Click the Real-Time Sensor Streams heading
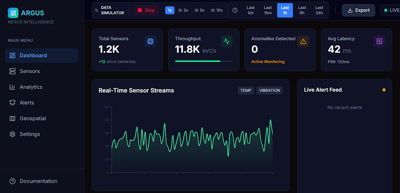The image size is (400, 193). pos(136,91)
